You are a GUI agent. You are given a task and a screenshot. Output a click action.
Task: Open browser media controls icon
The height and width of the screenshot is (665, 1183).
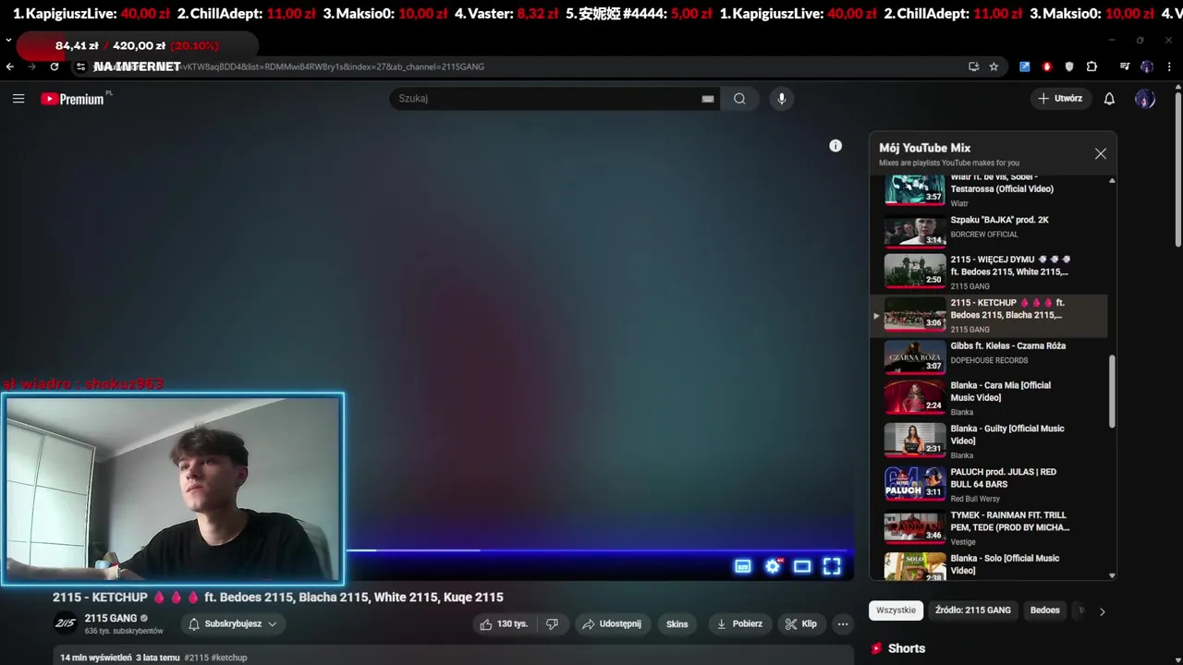[x=1125, y=66]
